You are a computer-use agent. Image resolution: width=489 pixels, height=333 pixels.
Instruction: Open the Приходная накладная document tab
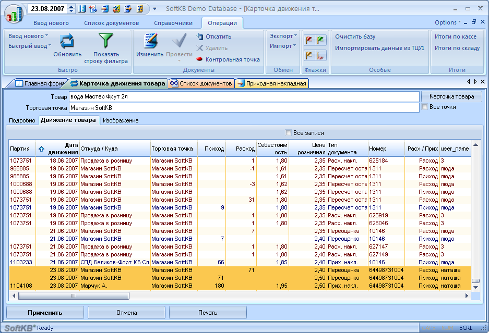point(272,83)
